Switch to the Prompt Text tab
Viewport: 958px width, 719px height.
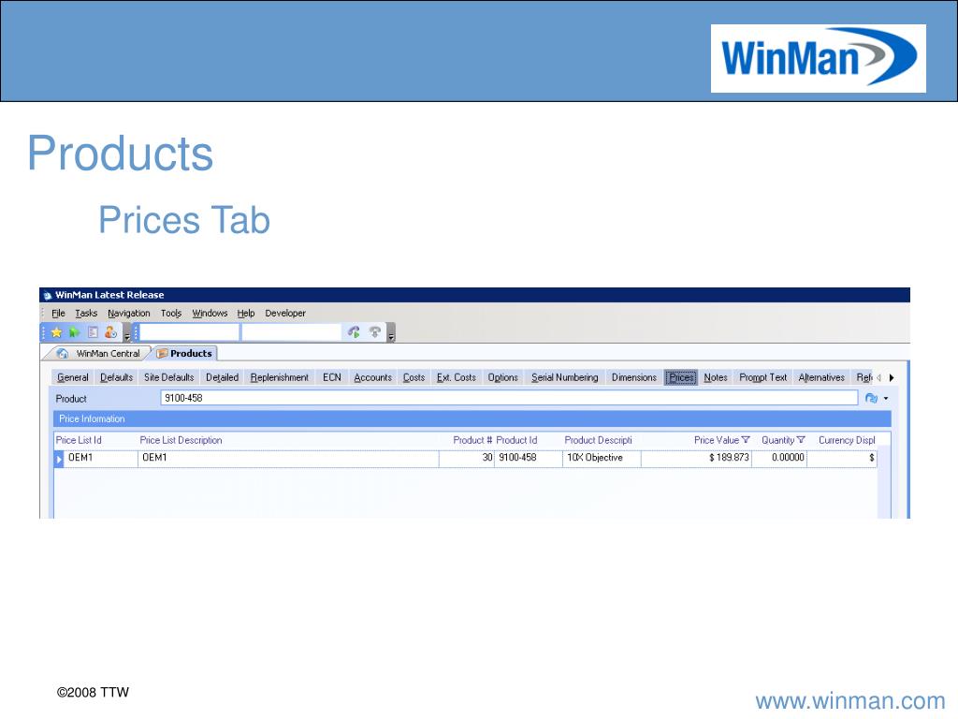(763, 378)
